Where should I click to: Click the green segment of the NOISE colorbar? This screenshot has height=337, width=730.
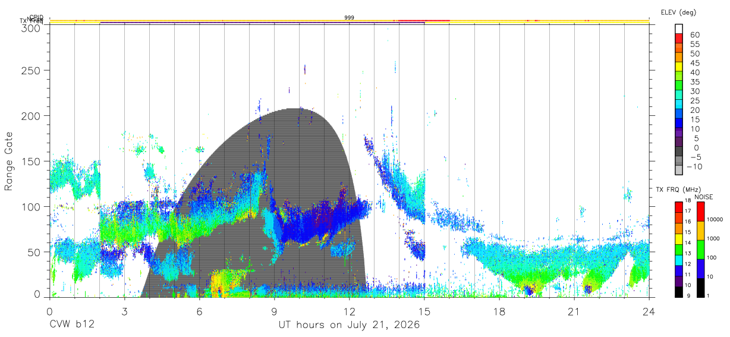[701, 250]
